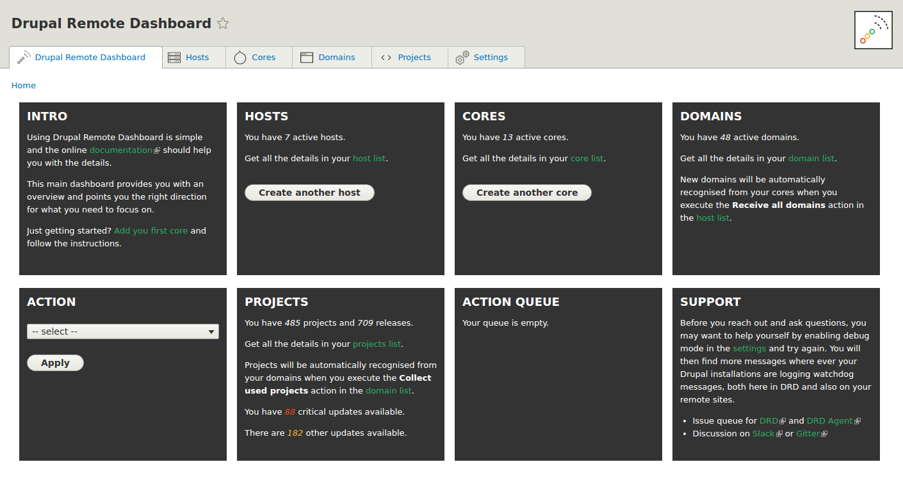903x478 pixels.
Task: Click the Apply button under Action
Action: (x=55, y=363)
